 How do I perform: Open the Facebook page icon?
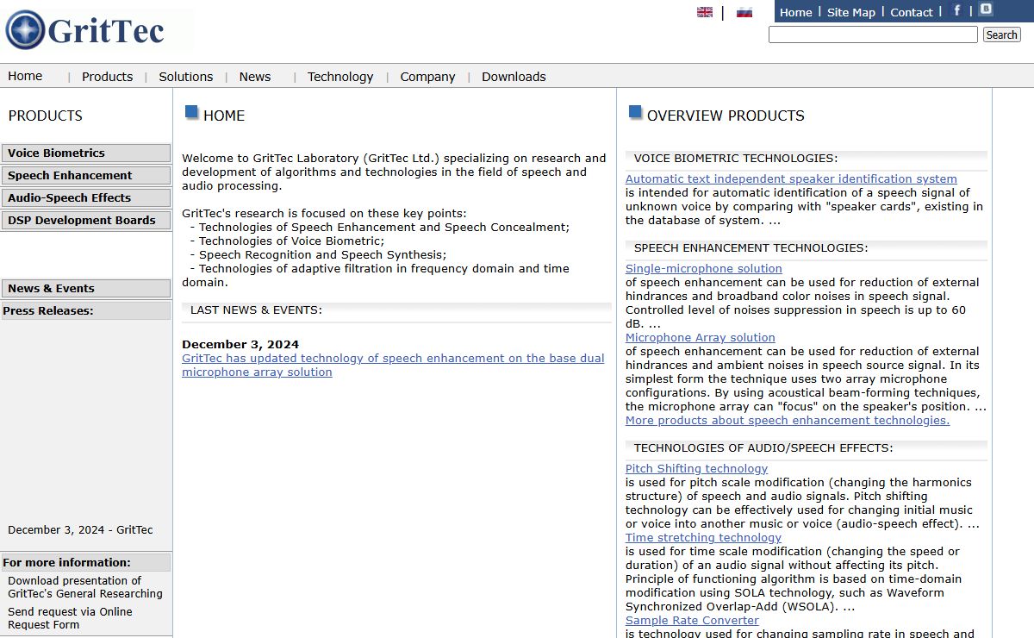tap(957, 10)
